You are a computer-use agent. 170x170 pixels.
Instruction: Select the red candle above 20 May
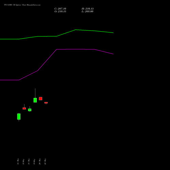pos(40,99)
